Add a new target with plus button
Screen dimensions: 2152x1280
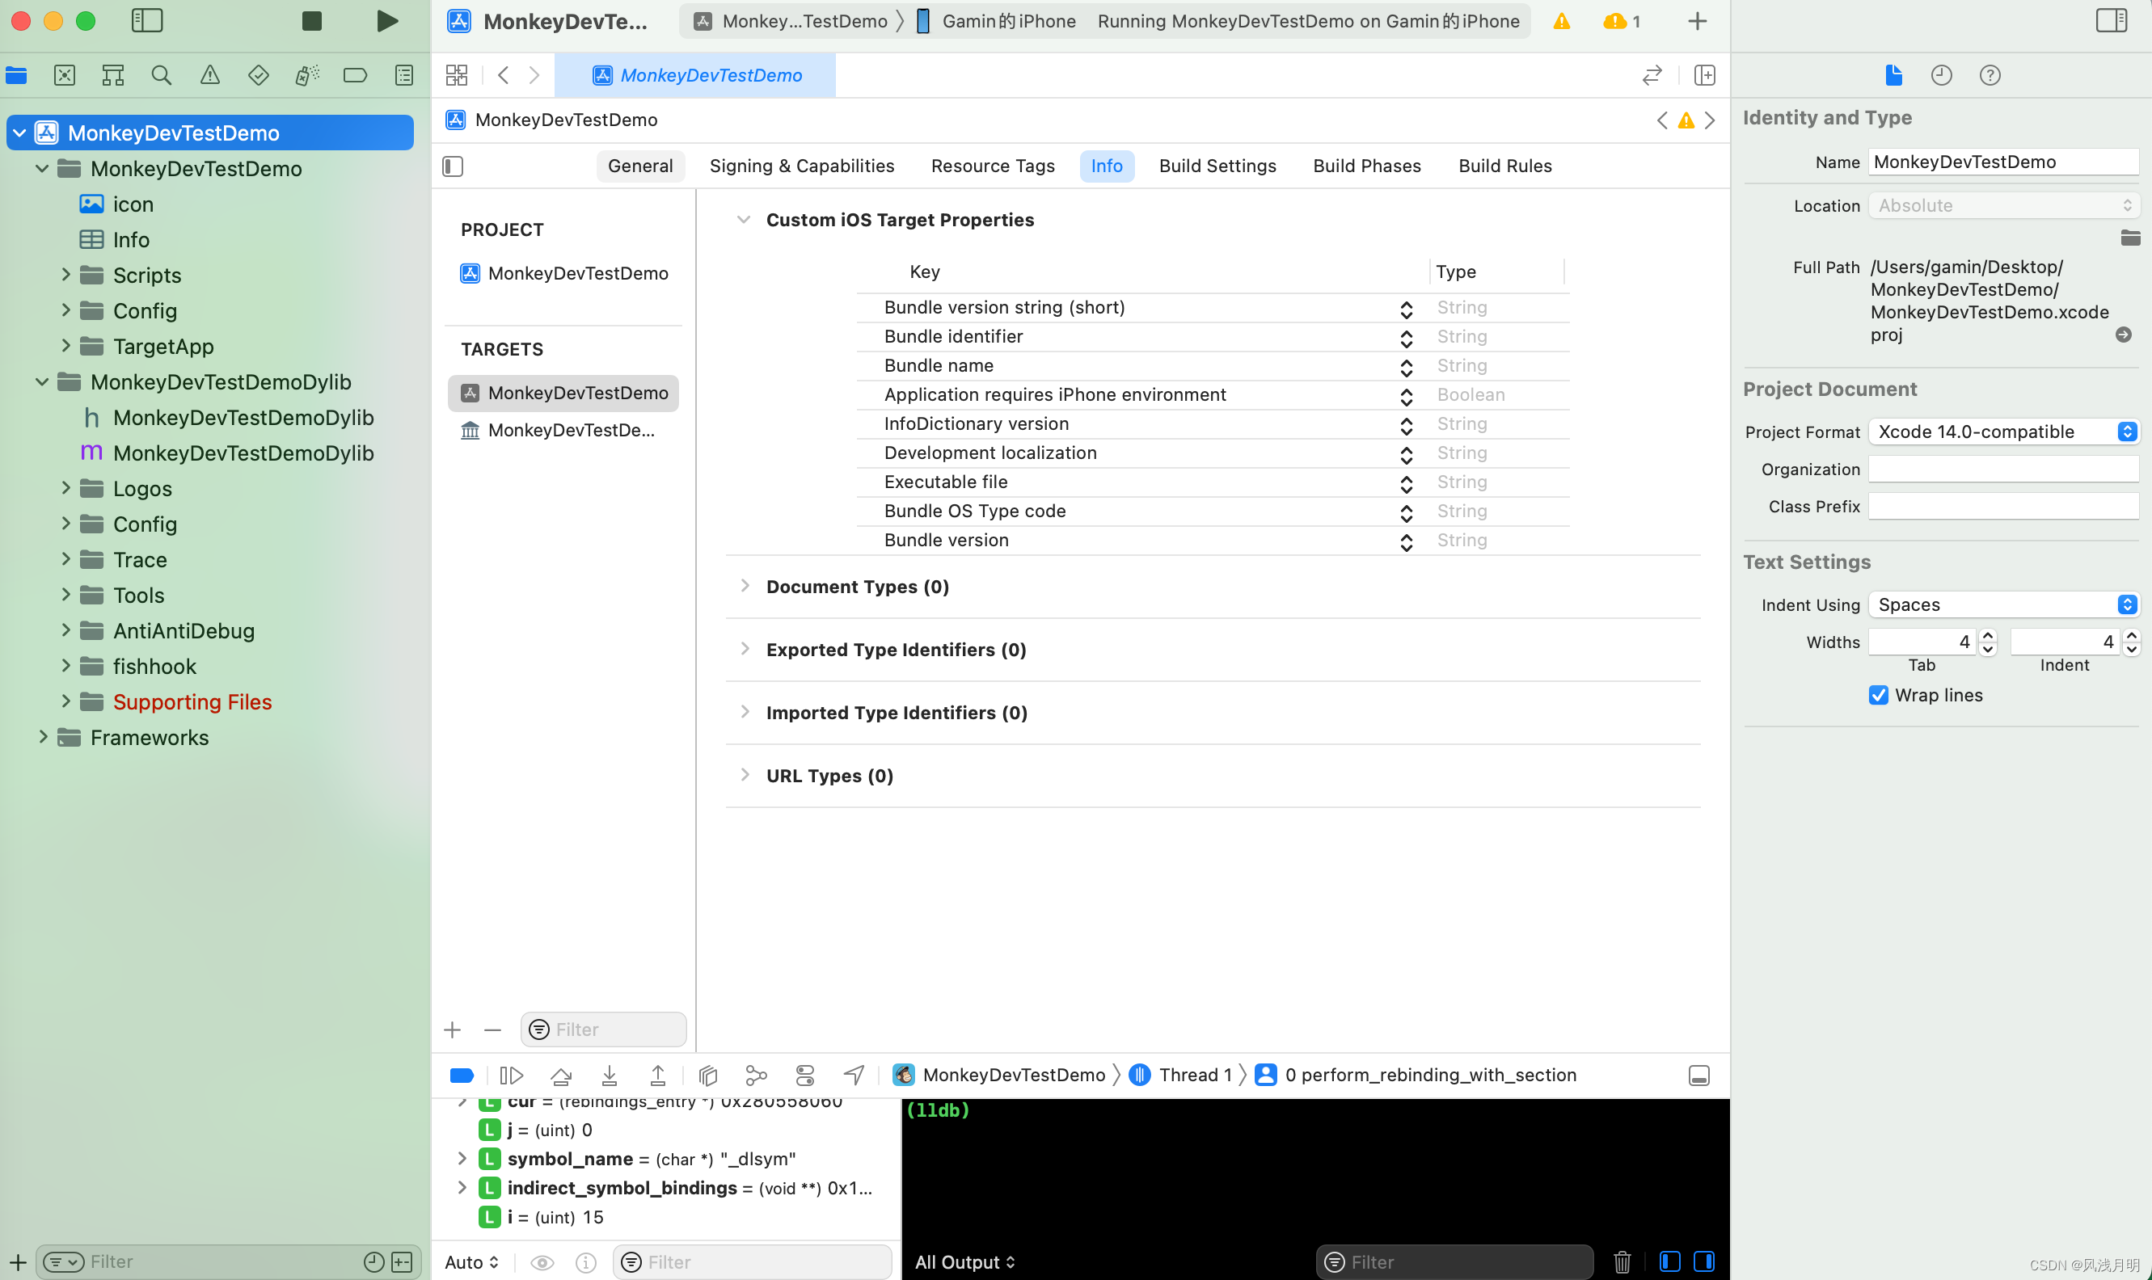coord(453,1029)
